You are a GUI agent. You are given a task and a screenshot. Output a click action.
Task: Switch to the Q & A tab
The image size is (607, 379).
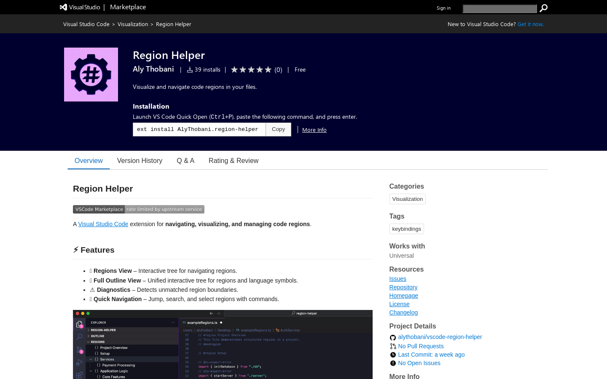click(185, 160)
